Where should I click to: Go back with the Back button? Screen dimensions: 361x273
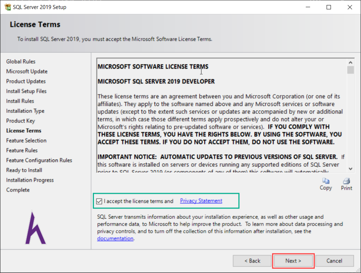tap(252, 261)
